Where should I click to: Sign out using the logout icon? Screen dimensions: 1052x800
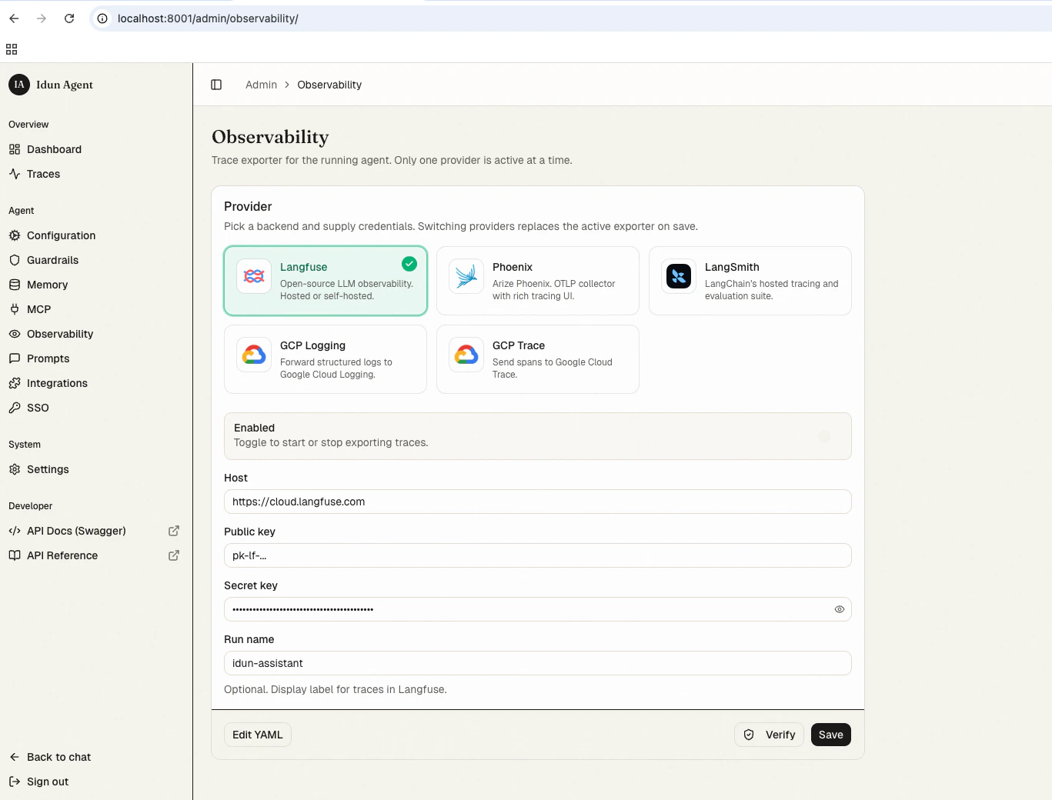click(x=15, y=782)
